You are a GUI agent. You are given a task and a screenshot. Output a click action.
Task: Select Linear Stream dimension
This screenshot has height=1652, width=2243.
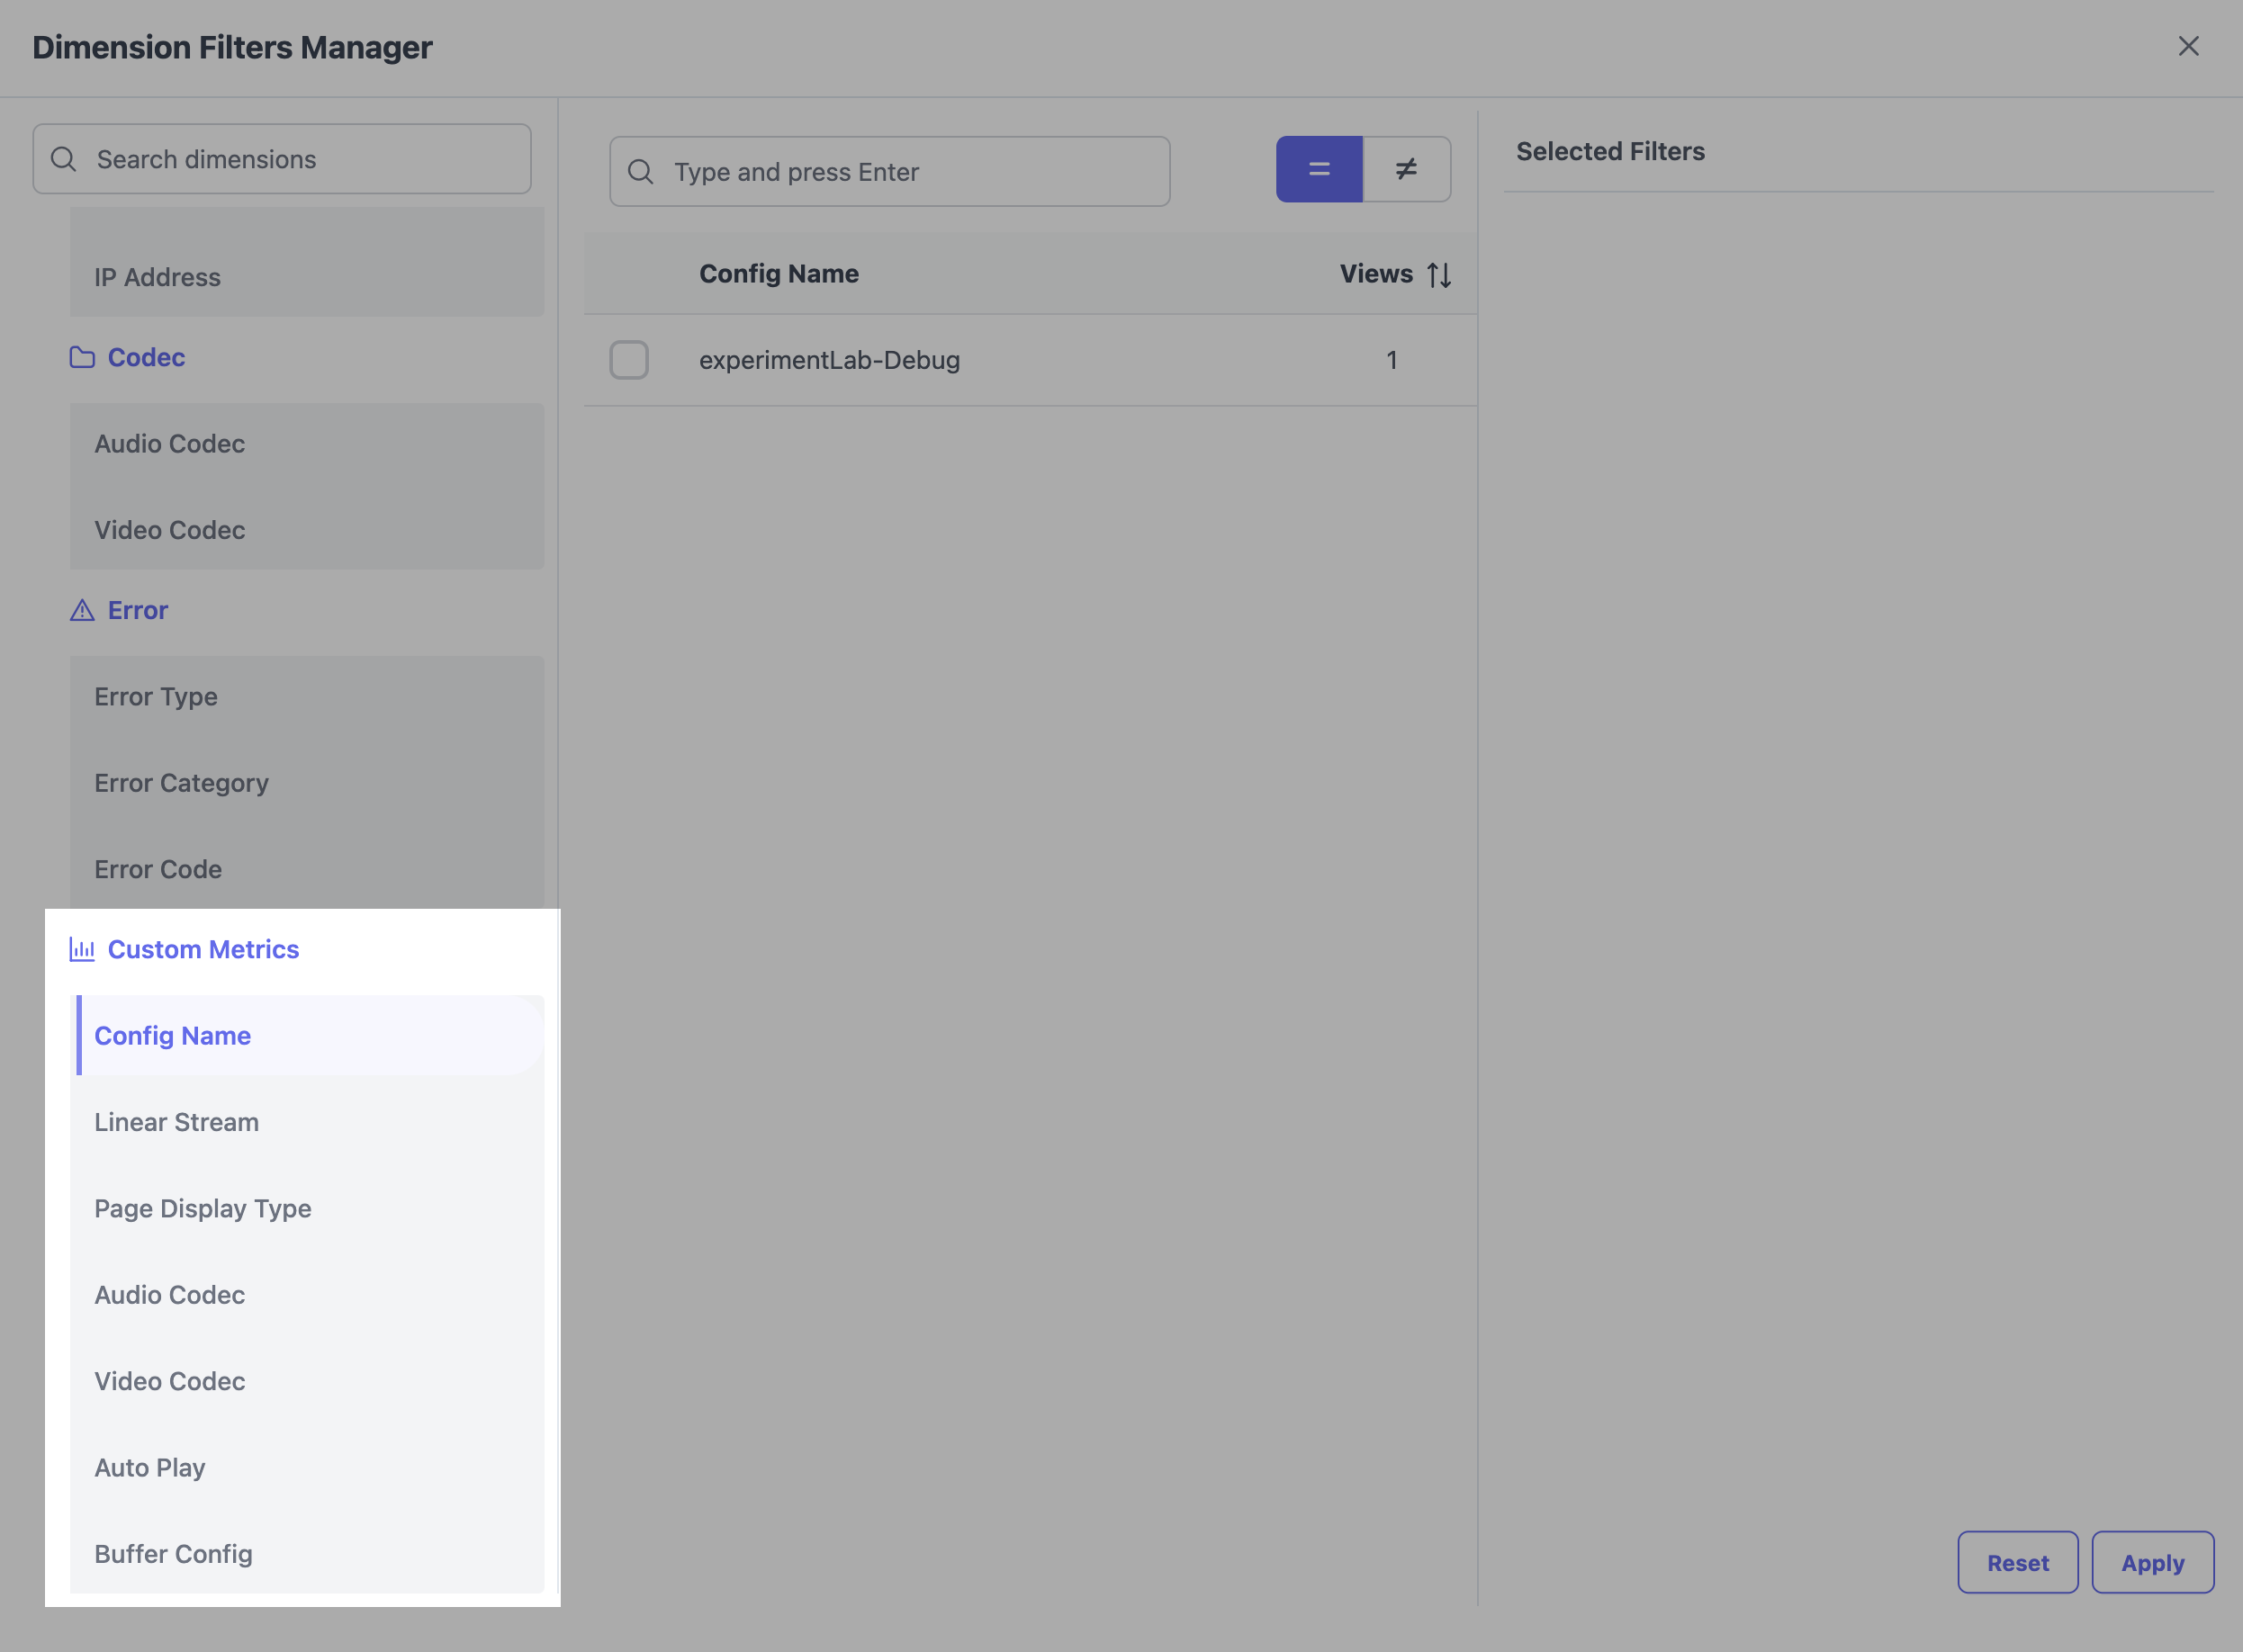(x=177, y=1122)
